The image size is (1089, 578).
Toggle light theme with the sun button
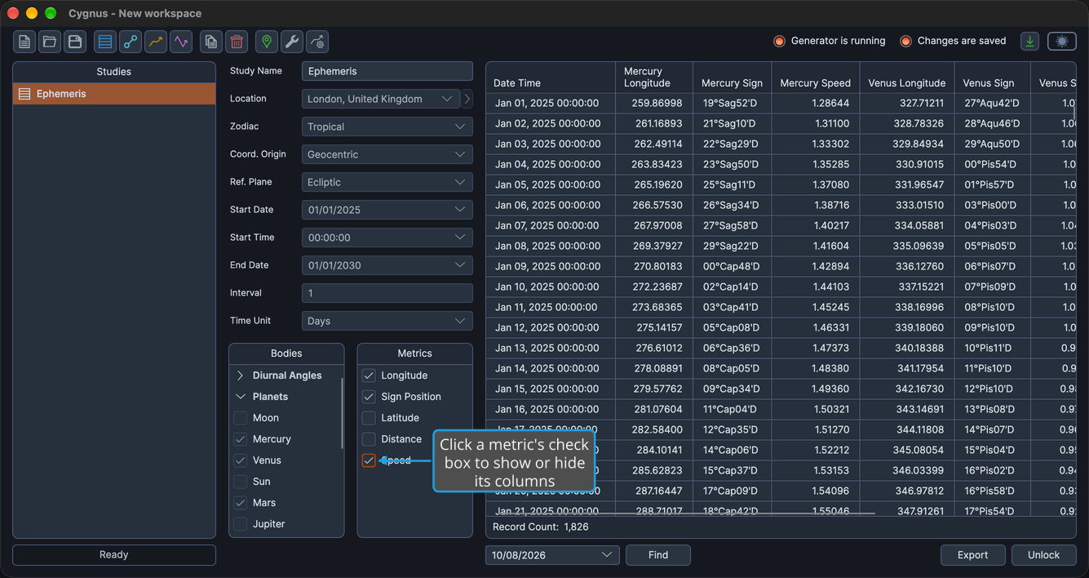pos(1062,41)
